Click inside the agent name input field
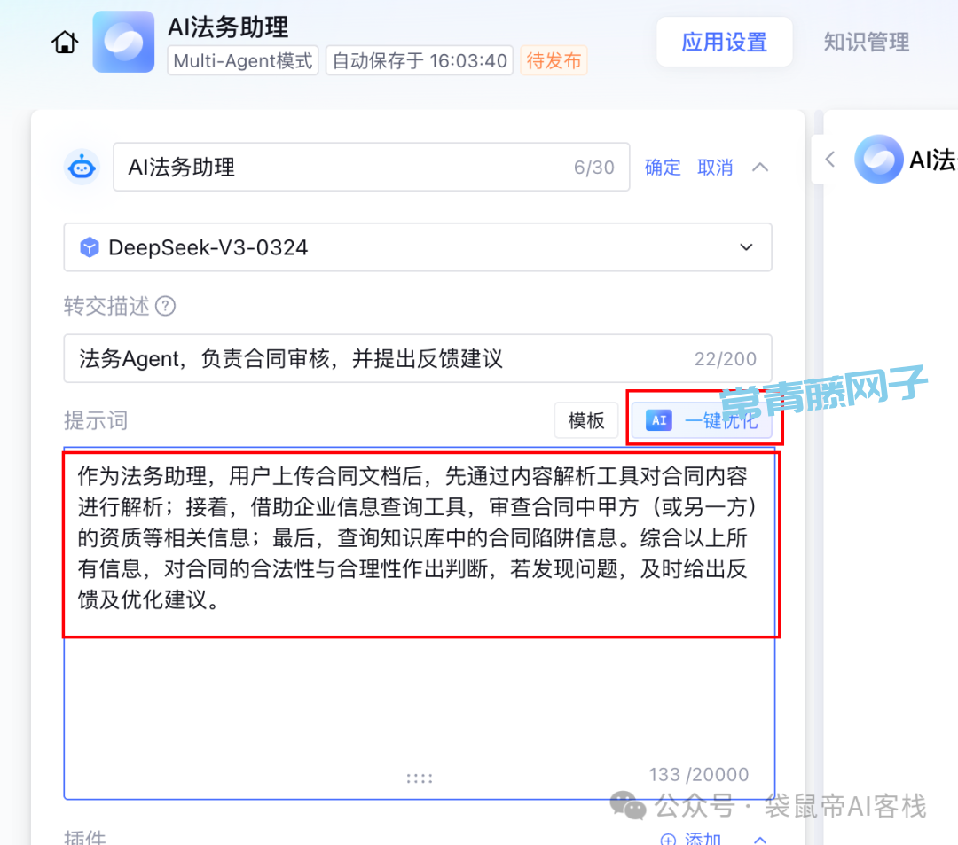Screen dimensions: 958x845 372,168
